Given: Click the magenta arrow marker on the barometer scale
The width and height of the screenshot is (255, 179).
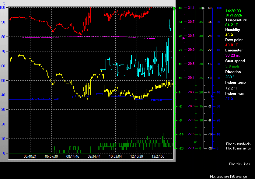Looking at the screenshot, I should coord(183,38).
